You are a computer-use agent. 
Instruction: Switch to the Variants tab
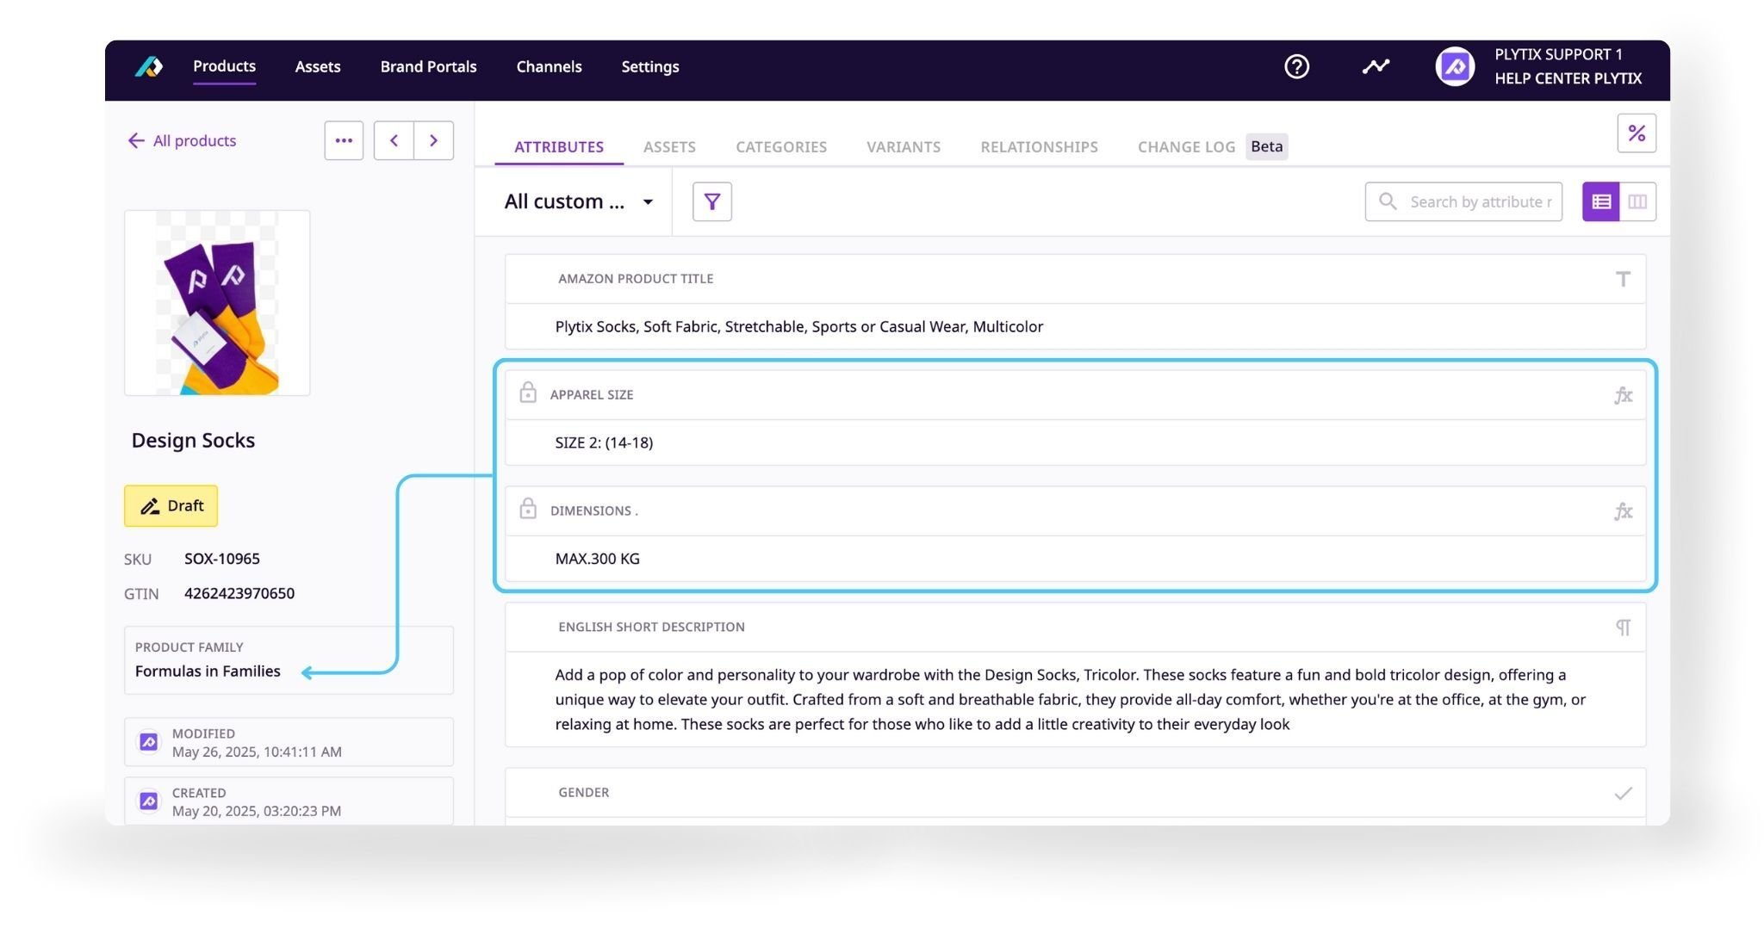click(903, 147)
